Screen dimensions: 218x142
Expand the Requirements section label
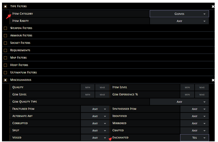[20, 50]
